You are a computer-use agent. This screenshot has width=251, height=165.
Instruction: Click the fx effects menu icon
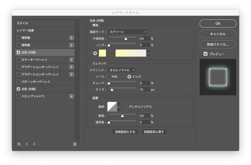pyautogui.click(x=19, y=144)
